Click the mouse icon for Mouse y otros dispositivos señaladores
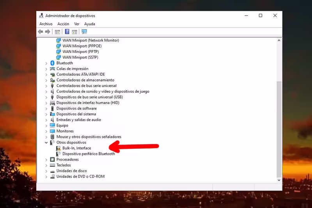Image resolution: width=312 pixels, height=208 pixels. coord(52,137)
